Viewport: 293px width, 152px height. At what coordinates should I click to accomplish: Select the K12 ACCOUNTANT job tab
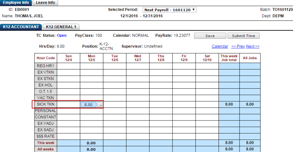click(21, 27)
